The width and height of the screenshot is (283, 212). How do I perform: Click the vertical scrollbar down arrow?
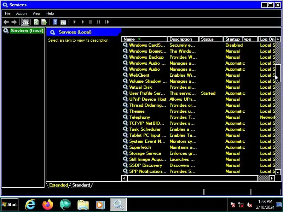[278, 172]
